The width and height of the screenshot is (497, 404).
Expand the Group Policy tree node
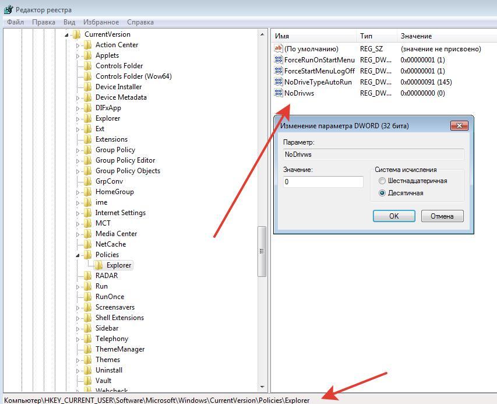pos(77,150)
